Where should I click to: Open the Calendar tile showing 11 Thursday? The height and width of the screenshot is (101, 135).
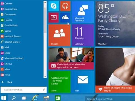point(83,35)
